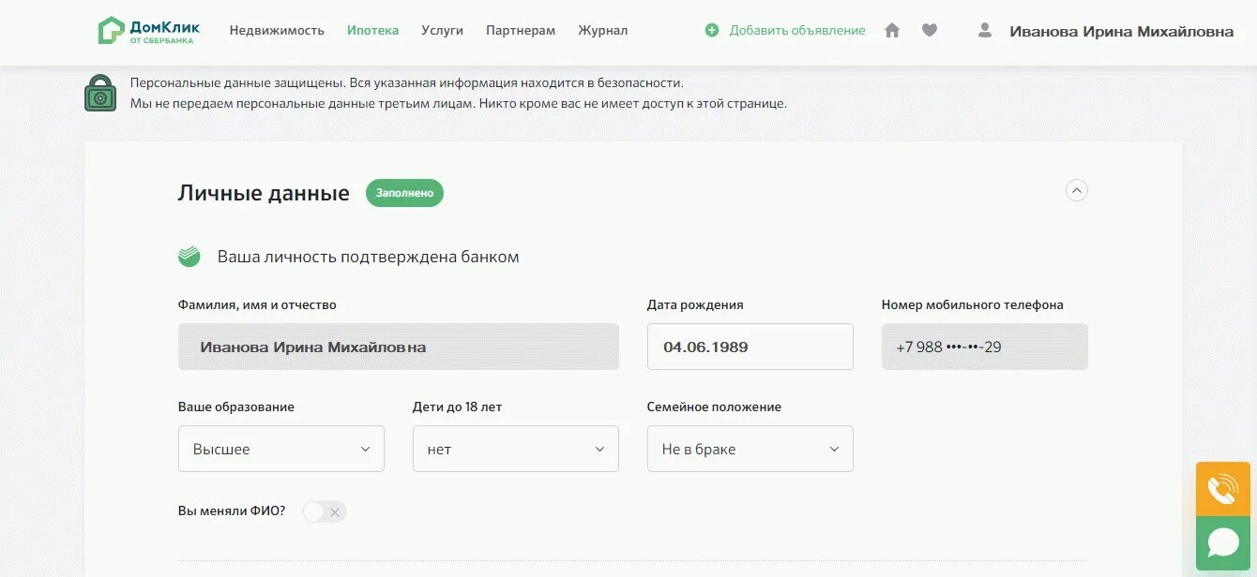Open the 'Семейное положение' dropdown
The width and height of the screenshot is (1257, 577).
tap(750, 449)
